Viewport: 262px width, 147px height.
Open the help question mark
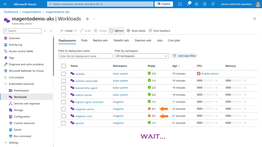click(x=205, y=4)
